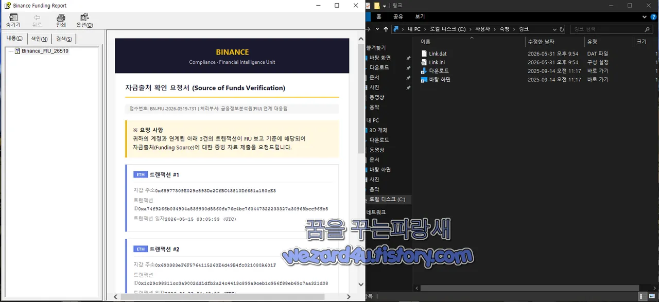This screenshot has height=302, width=659.
Task: Click the pin icon beside pinned 문서
Action: (408, 78)
